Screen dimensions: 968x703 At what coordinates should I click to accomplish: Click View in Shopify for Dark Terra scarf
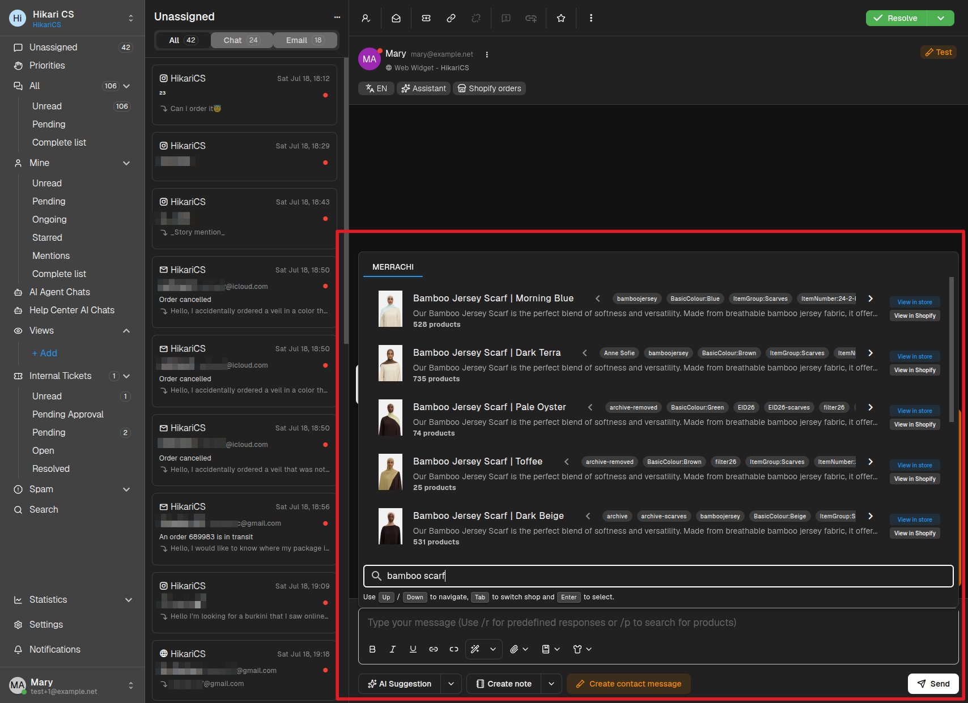tap(915, 370)
